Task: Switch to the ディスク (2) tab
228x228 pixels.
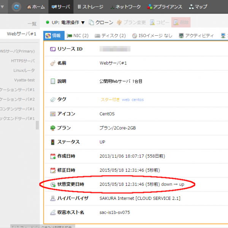Action: [x=110, y=36]
